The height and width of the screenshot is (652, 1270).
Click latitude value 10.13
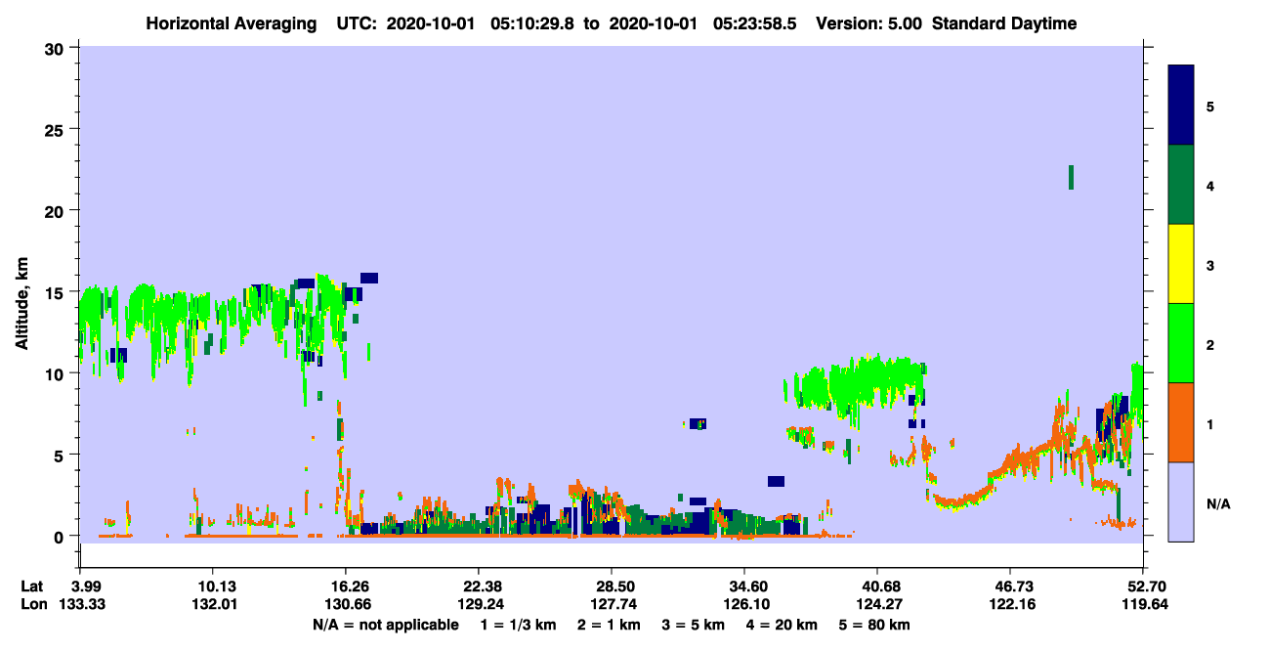pos(212,587)
